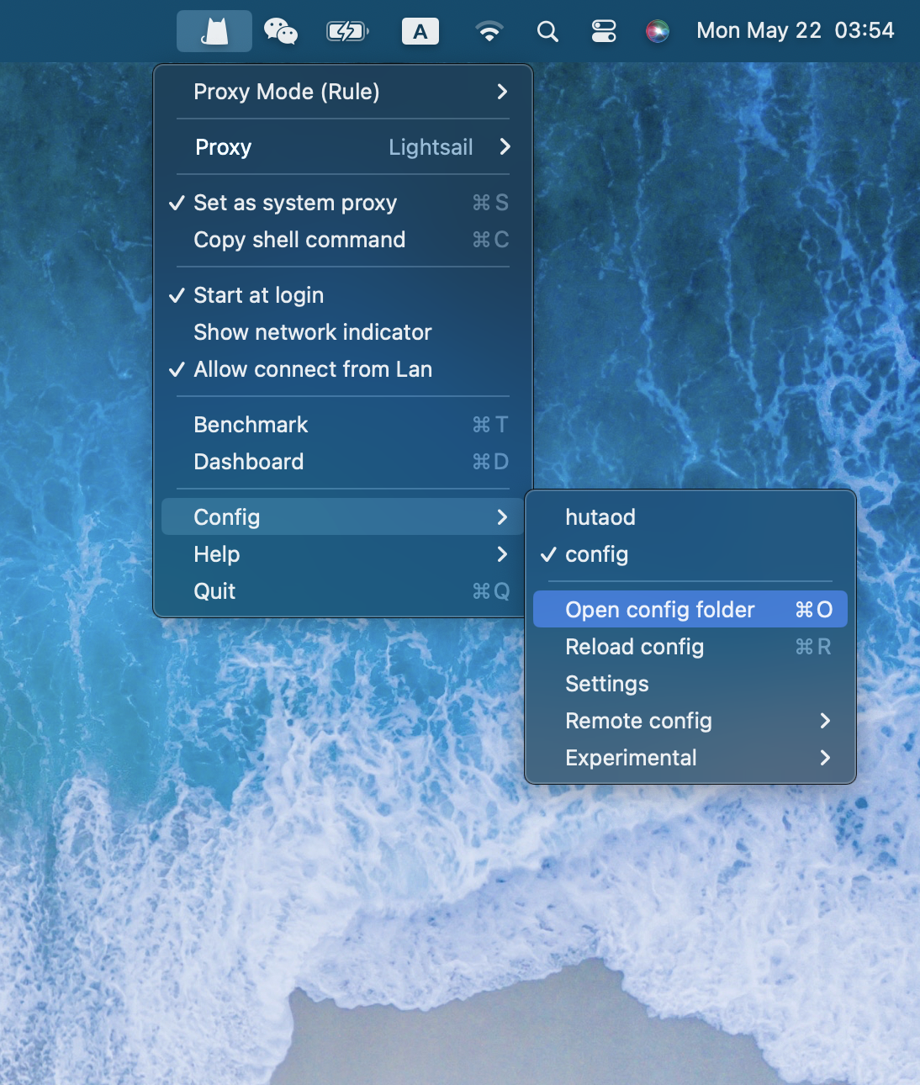The image size is (920, 1085).
Task: Turn off Allow connect from Lan
Action: pyautogui.click(x=312, y=369)
